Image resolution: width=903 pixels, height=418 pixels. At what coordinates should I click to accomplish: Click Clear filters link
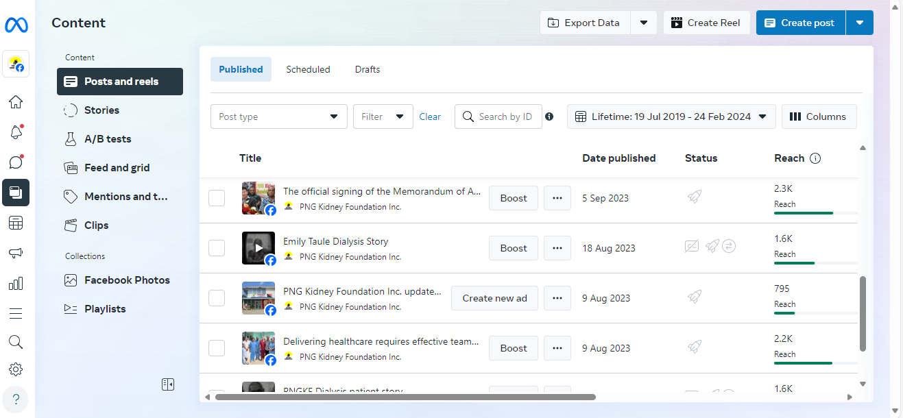(x=430, y=116)
